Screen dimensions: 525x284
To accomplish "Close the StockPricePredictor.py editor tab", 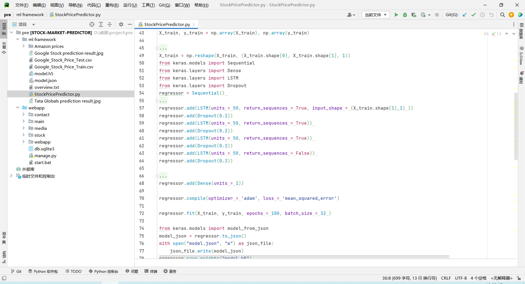I will [x=194, y=24].
